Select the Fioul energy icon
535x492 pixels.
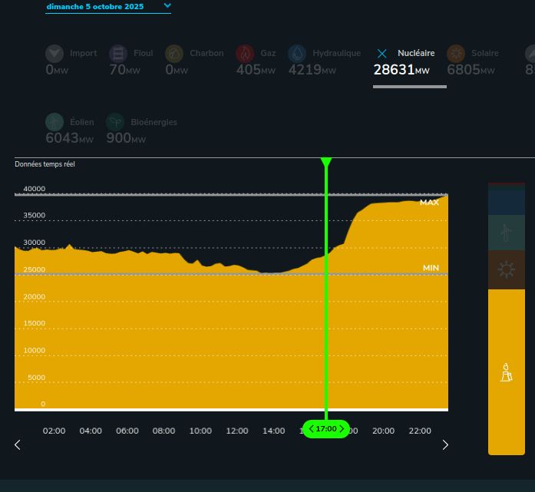118,54
